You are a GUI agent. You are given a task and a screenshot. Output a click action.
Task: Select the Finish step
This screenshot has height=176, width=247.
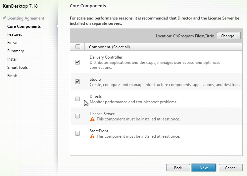click(x=12, y=76)
